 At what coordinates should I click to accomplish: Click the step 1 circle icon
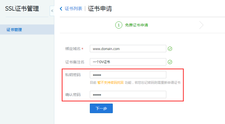(x=119, y=25)
